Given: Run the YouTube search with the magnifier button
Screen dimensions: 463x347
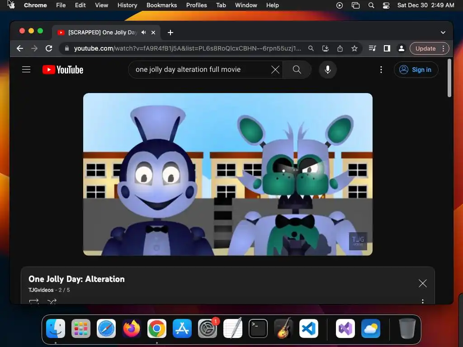Looking at the screenshot, I should [x=297, y=70].
